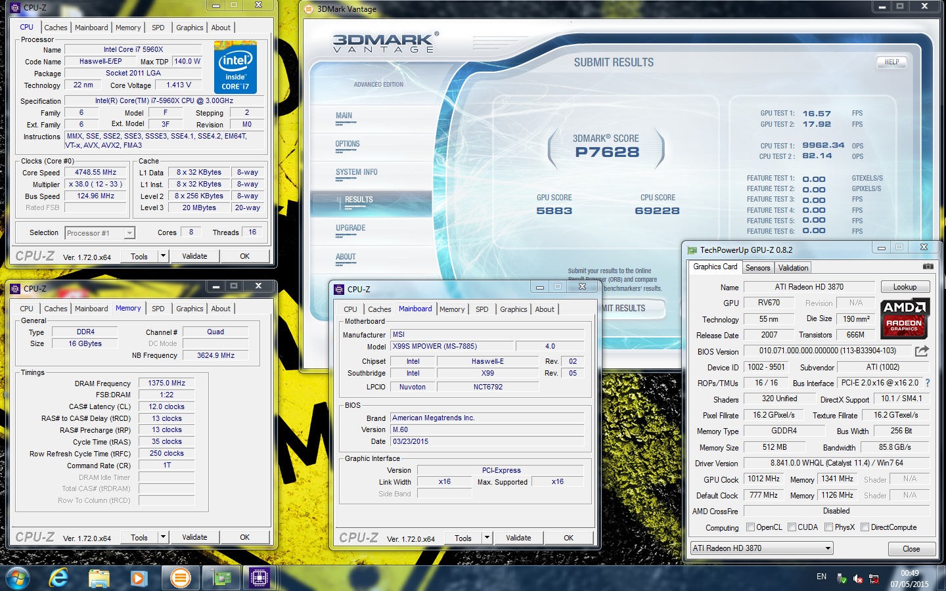Click the Intel Core i7 5960X name value
Screen dimensions: 946x591
click(x=133, y=49)
